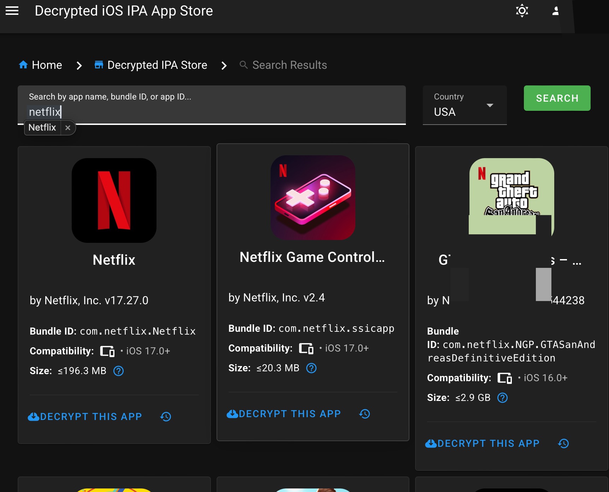The height and width of the screenshot is (492, 609).
Task: Open version history for Netflix app
Action: pyautogui.click(x=166, y=417)
